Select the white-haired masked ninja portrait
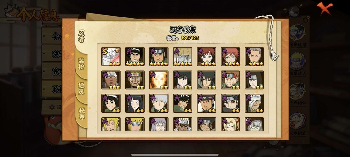 [x=159, y=103]
